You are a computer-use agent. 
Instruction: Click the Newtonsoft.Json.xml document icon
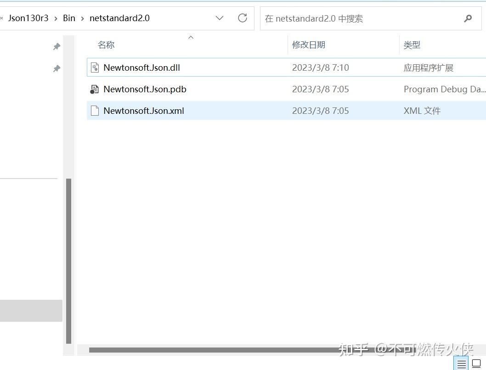95,110
